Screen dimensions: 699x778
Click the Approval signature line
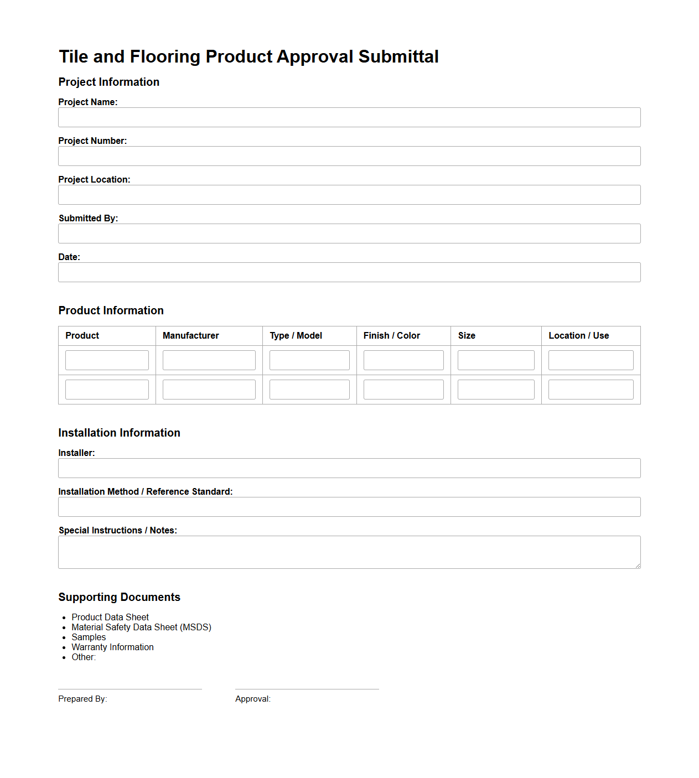pos(307,687)
